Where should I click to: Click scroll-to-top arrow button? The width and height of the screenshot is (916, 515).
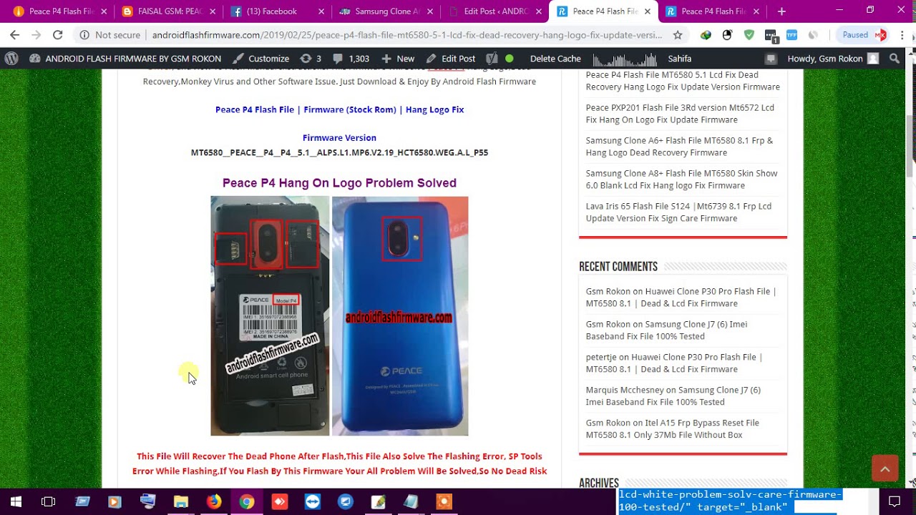pyautogui.click(x=885, y=469)
